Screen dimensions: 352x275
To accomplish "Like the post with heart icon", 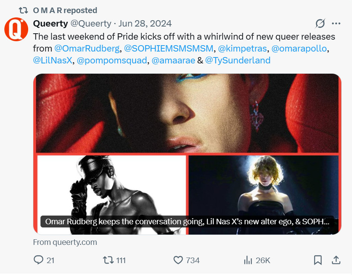I will pyautogui.click(x=179, y=260).
